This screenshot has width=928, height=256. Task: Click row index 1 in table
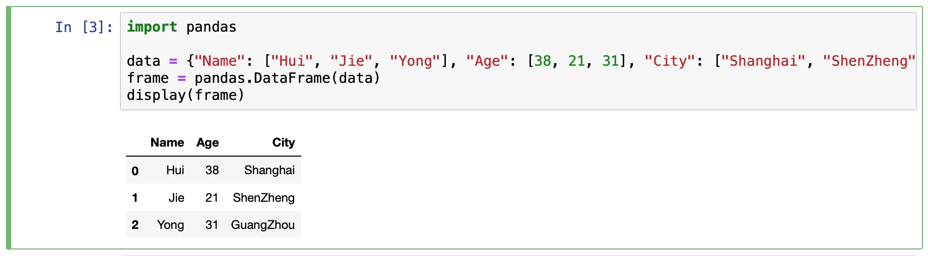coord(135,198)
